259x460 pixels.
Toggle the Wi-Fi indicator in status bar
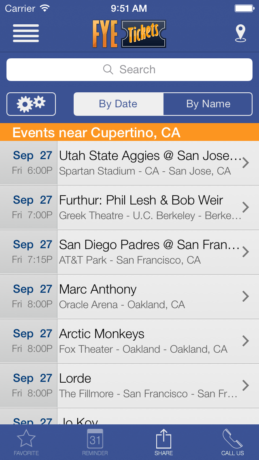pyautogui.click(x=45, y=8)
